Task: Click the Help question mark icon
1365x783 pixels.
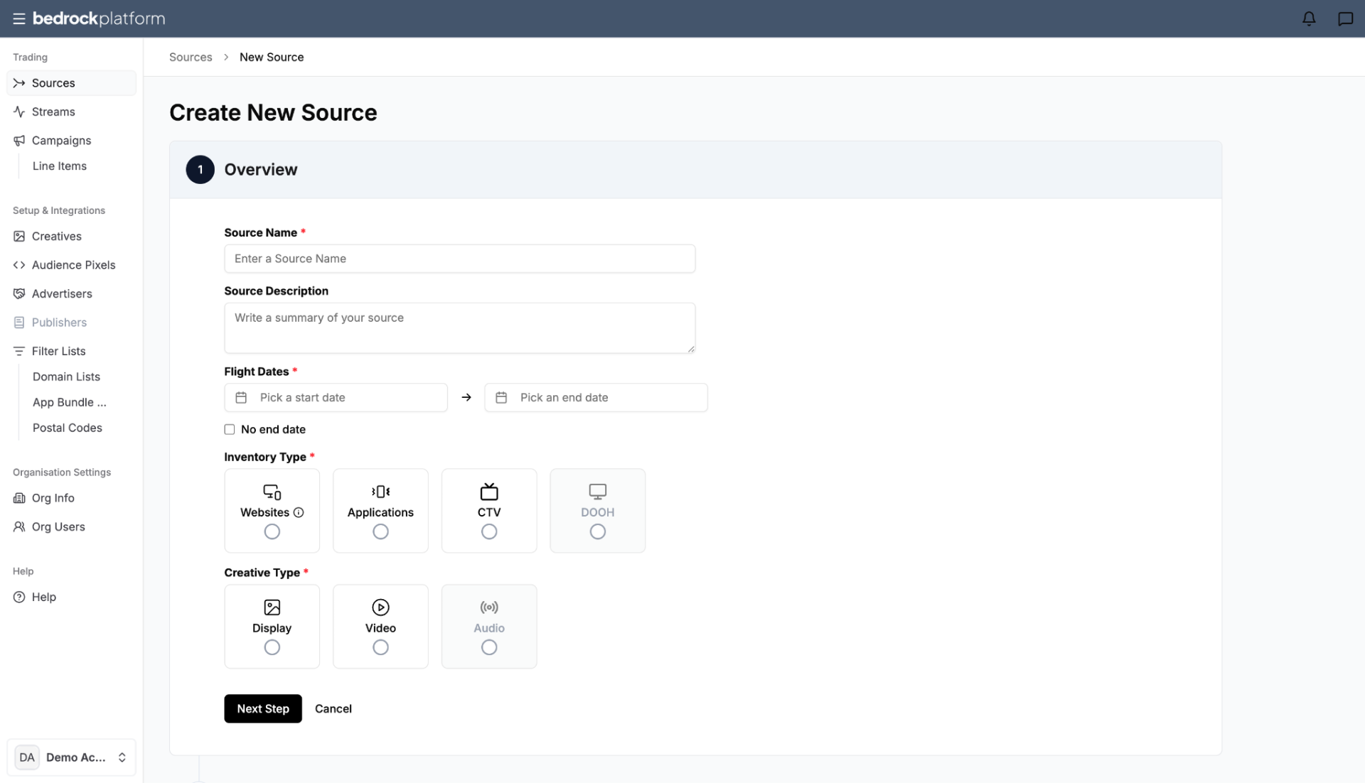Action: coord(19,598)
